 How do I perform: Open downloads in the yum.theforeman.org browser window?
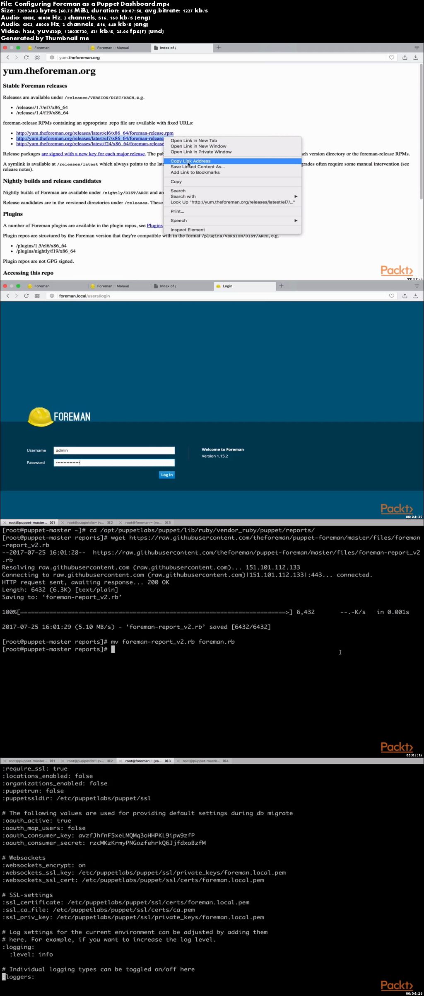click(x=416, y=58)
